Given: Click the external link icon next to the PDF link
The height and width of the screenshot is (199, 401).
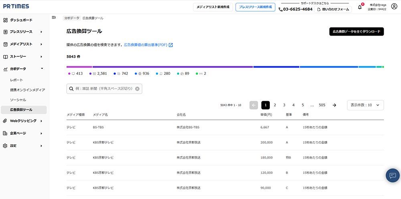Looking at the screenshot, I should point(171,45).
